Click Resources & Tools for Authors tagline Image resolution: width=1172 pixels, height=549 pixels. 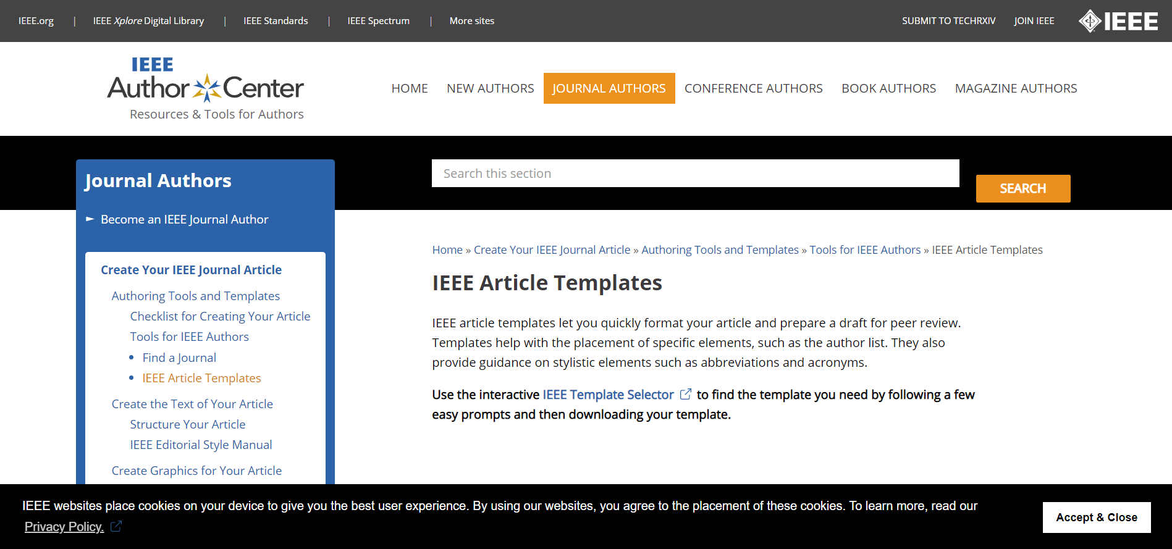pos(217,114)
